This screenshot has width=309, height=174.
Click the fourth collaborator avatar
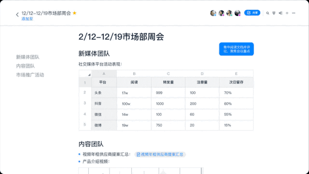pos(238,13)
